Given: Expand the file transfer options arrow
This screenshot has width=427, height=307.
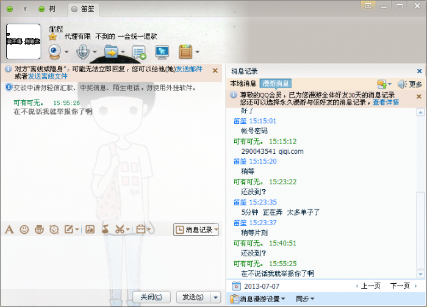Looking at the screenshot, I should coord(123,52).
